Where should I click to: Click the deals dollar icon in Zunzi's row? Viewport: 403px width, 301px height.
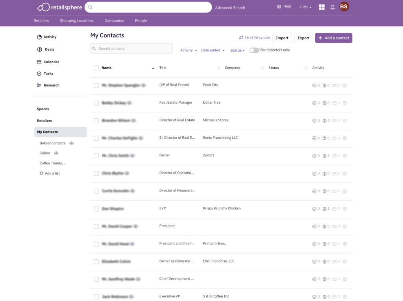[324, 156]
